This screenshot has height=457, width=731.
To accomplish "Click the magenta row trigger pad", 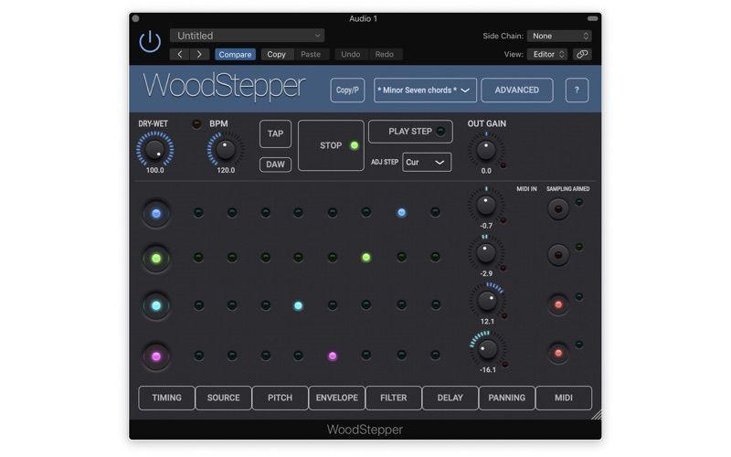I will 156,356.
